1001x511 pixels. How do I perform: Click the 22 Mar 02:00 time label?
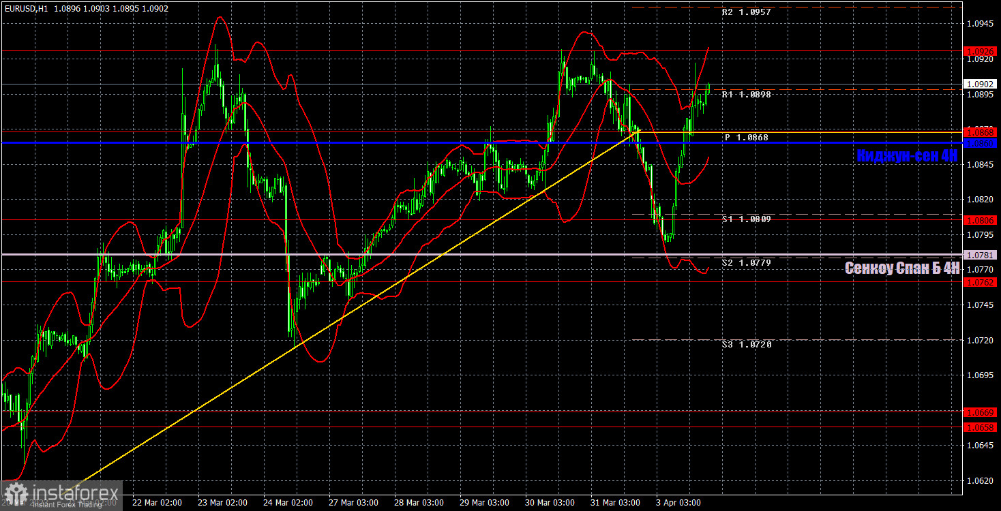coord(158,503)
